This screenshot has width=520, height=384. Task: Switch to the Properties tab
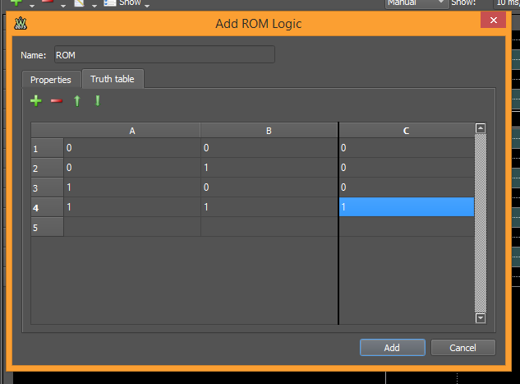50,80
